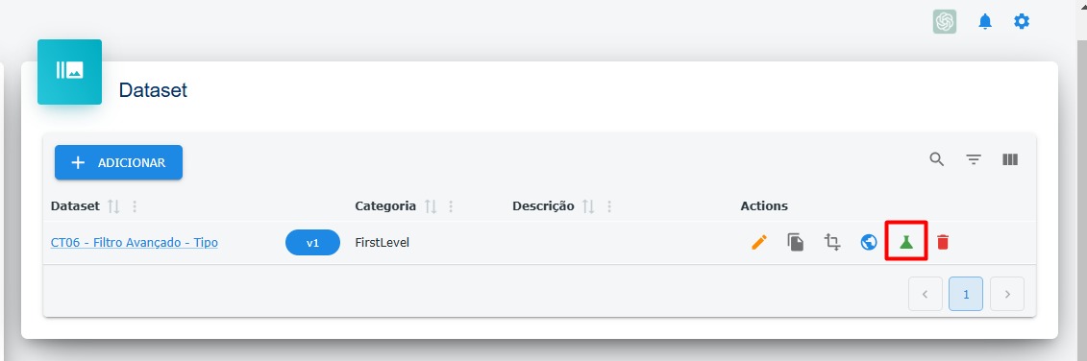This screenshot has width=1087, height=361.
Task: Open the filter list icon
Action: (974, 160)
